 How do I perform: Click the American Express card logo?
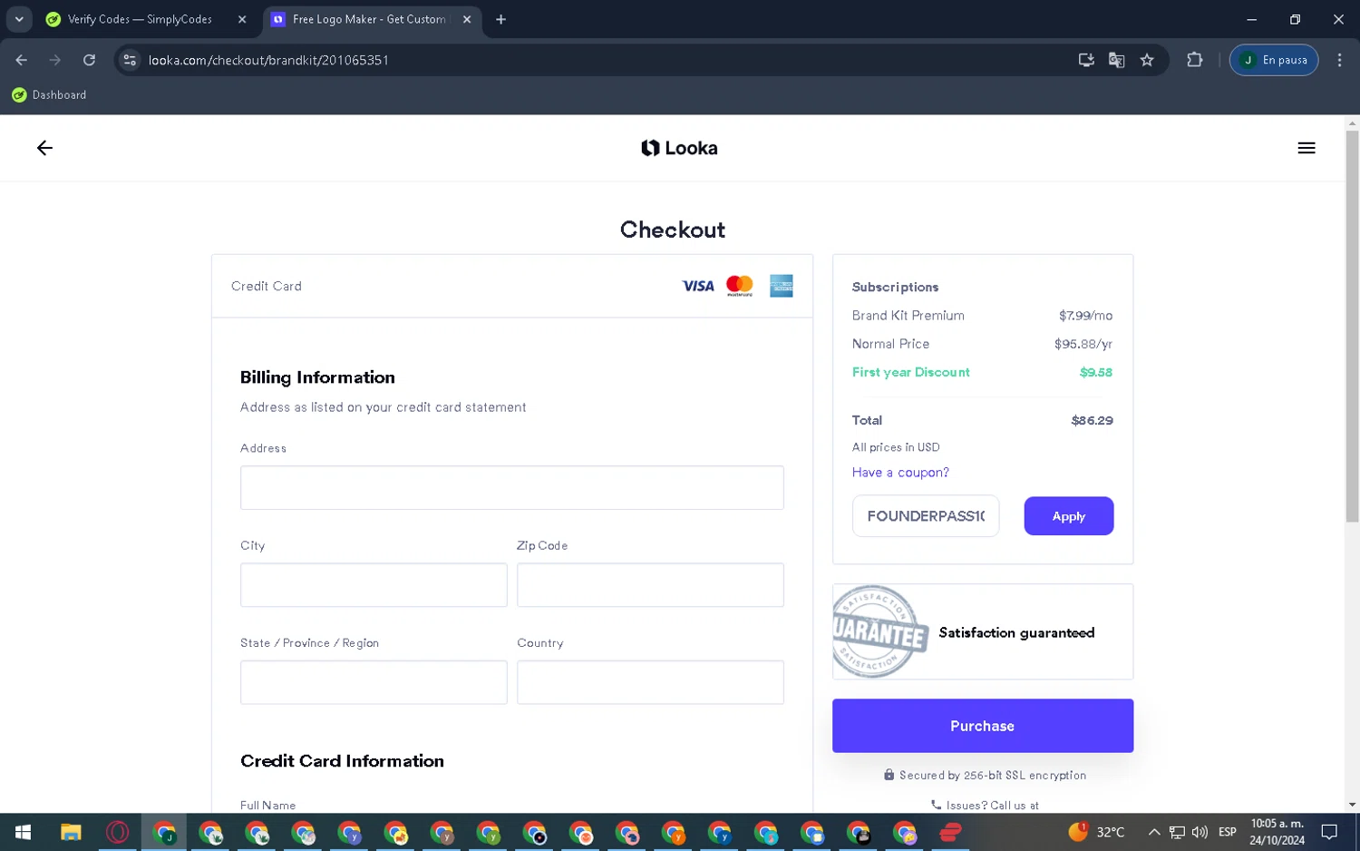pyautogui.click(x=782, y=286)
